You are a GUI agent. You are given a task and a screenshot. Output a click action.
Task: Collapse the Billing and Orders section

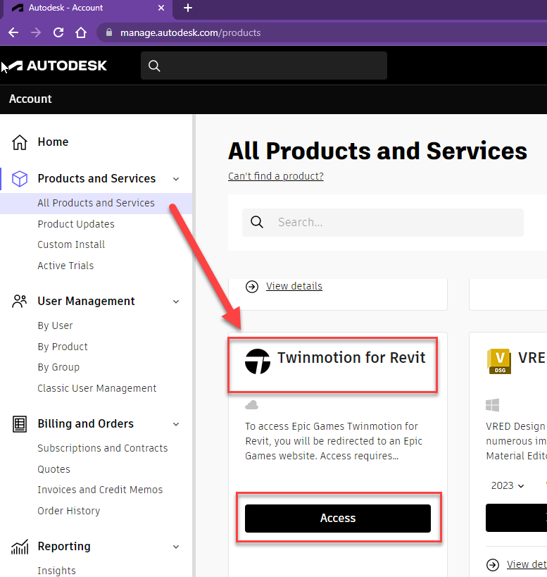[176, 424]
